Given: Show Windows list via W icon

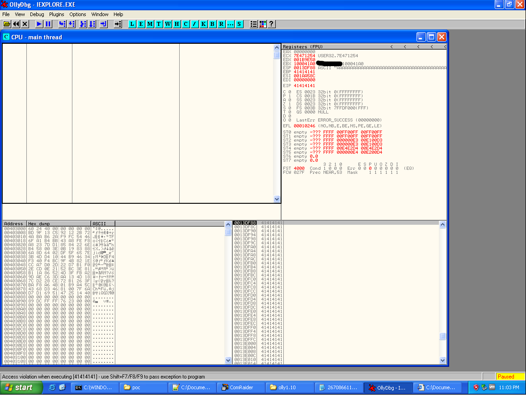Looking at the screenshot, I should [x=168, y=24].
